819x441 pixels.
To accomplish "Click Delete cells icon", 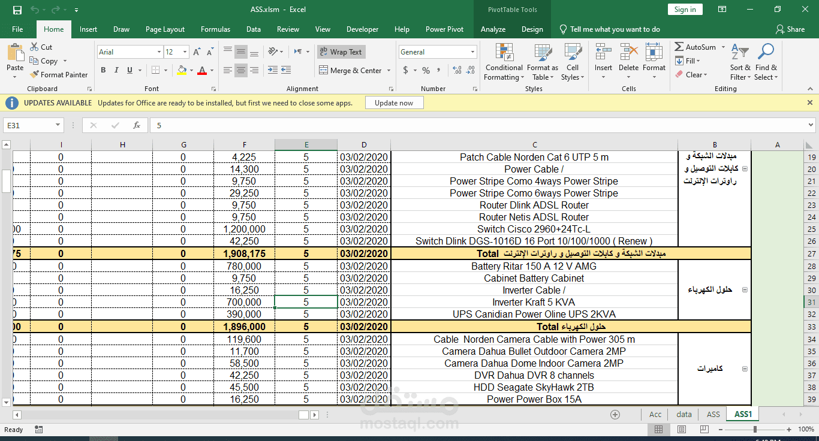I will (x=628, y=52).
